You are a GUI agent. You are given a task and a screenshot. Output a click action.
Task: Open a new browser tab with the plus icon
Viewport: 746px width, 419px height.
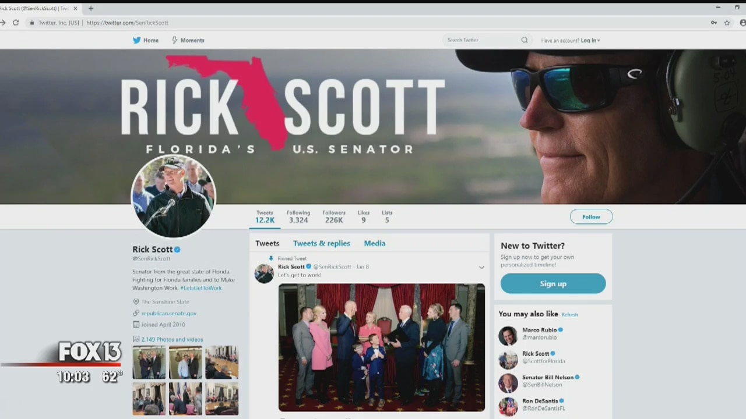tap(91, 9)
